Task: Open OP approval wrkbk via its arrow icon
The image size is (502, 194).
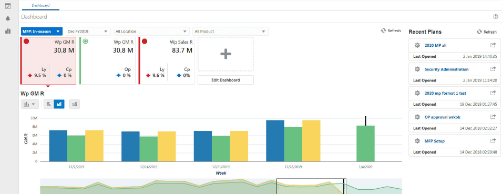Action: [x=493, y=117]
